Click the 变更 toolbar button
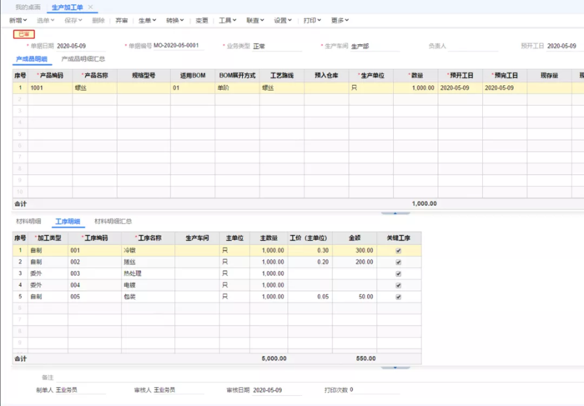Screen dimensions: 584x406 tap(202, 21)
